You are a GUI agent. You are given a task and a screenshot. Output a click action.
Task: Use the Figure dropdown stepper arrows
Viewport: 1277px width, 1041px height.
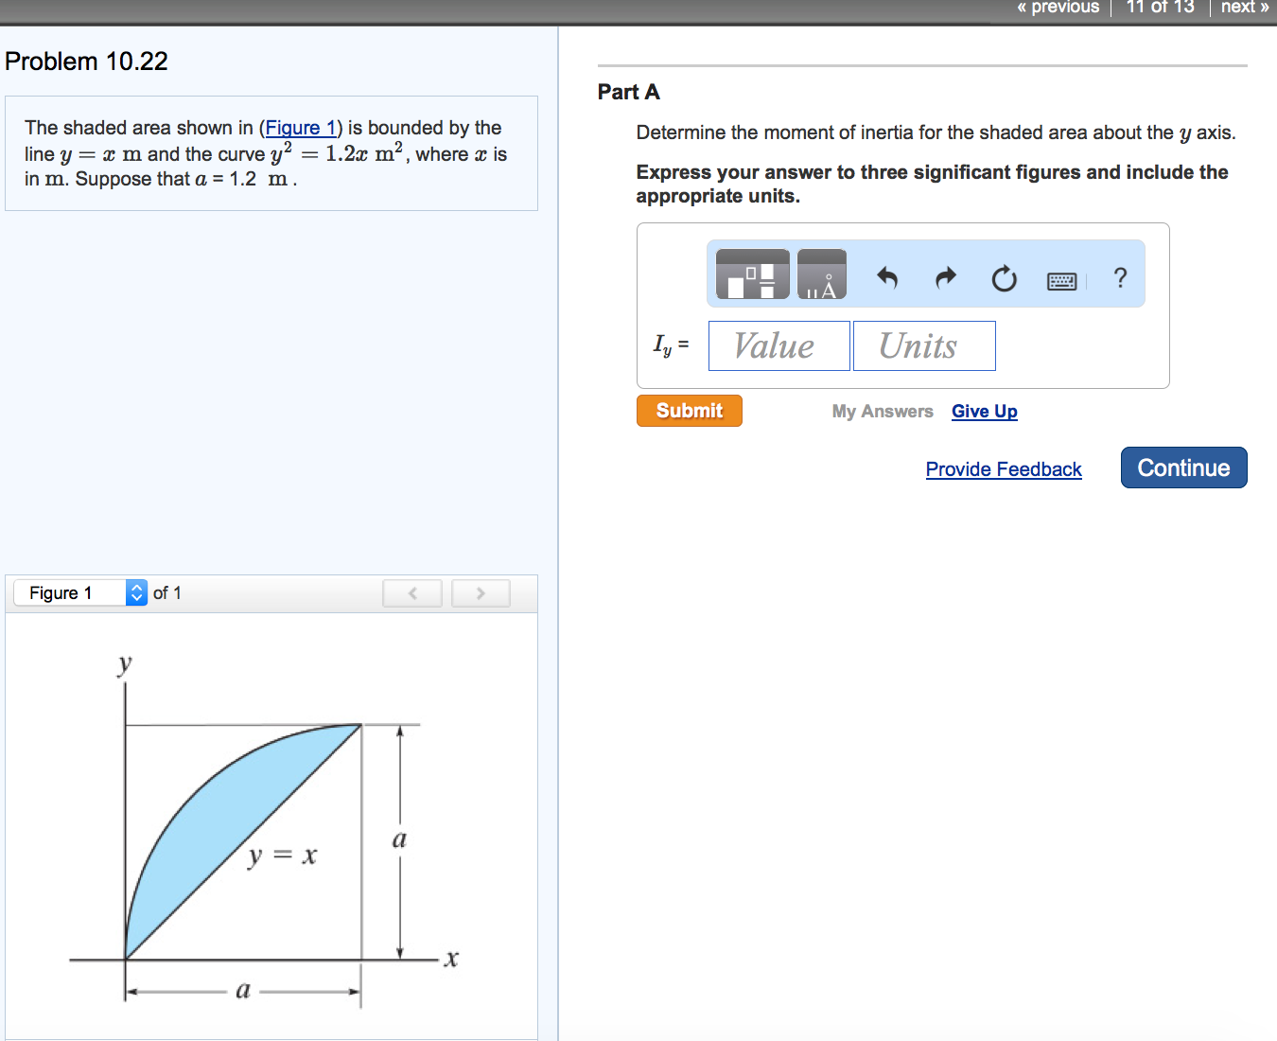pyautogui.click(x=136, y=592)
